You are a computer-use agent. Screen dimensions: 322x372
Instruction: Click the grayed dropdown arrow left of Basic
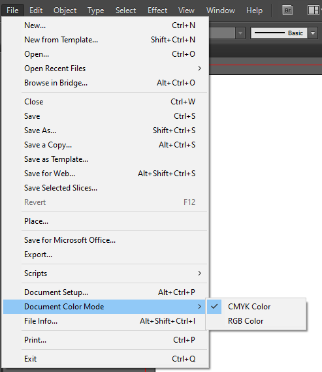click(240, 33)
